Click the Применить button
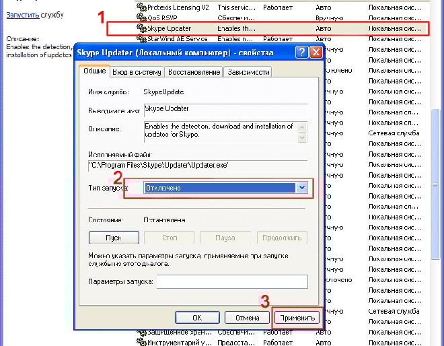 coord(297,316)
